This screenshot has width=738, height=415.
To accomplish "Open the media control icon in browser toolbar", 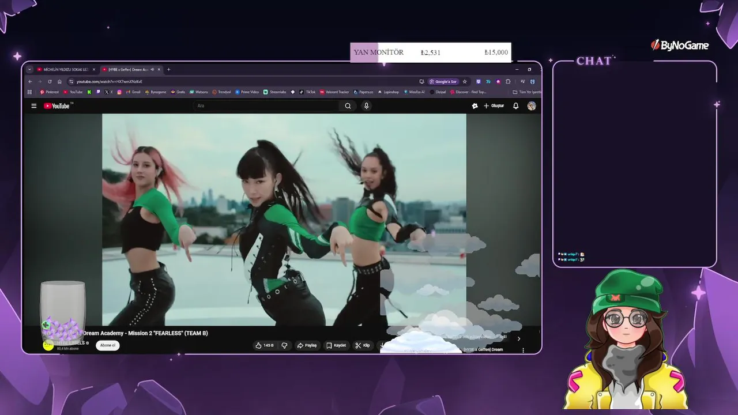I will click(522, 82).
